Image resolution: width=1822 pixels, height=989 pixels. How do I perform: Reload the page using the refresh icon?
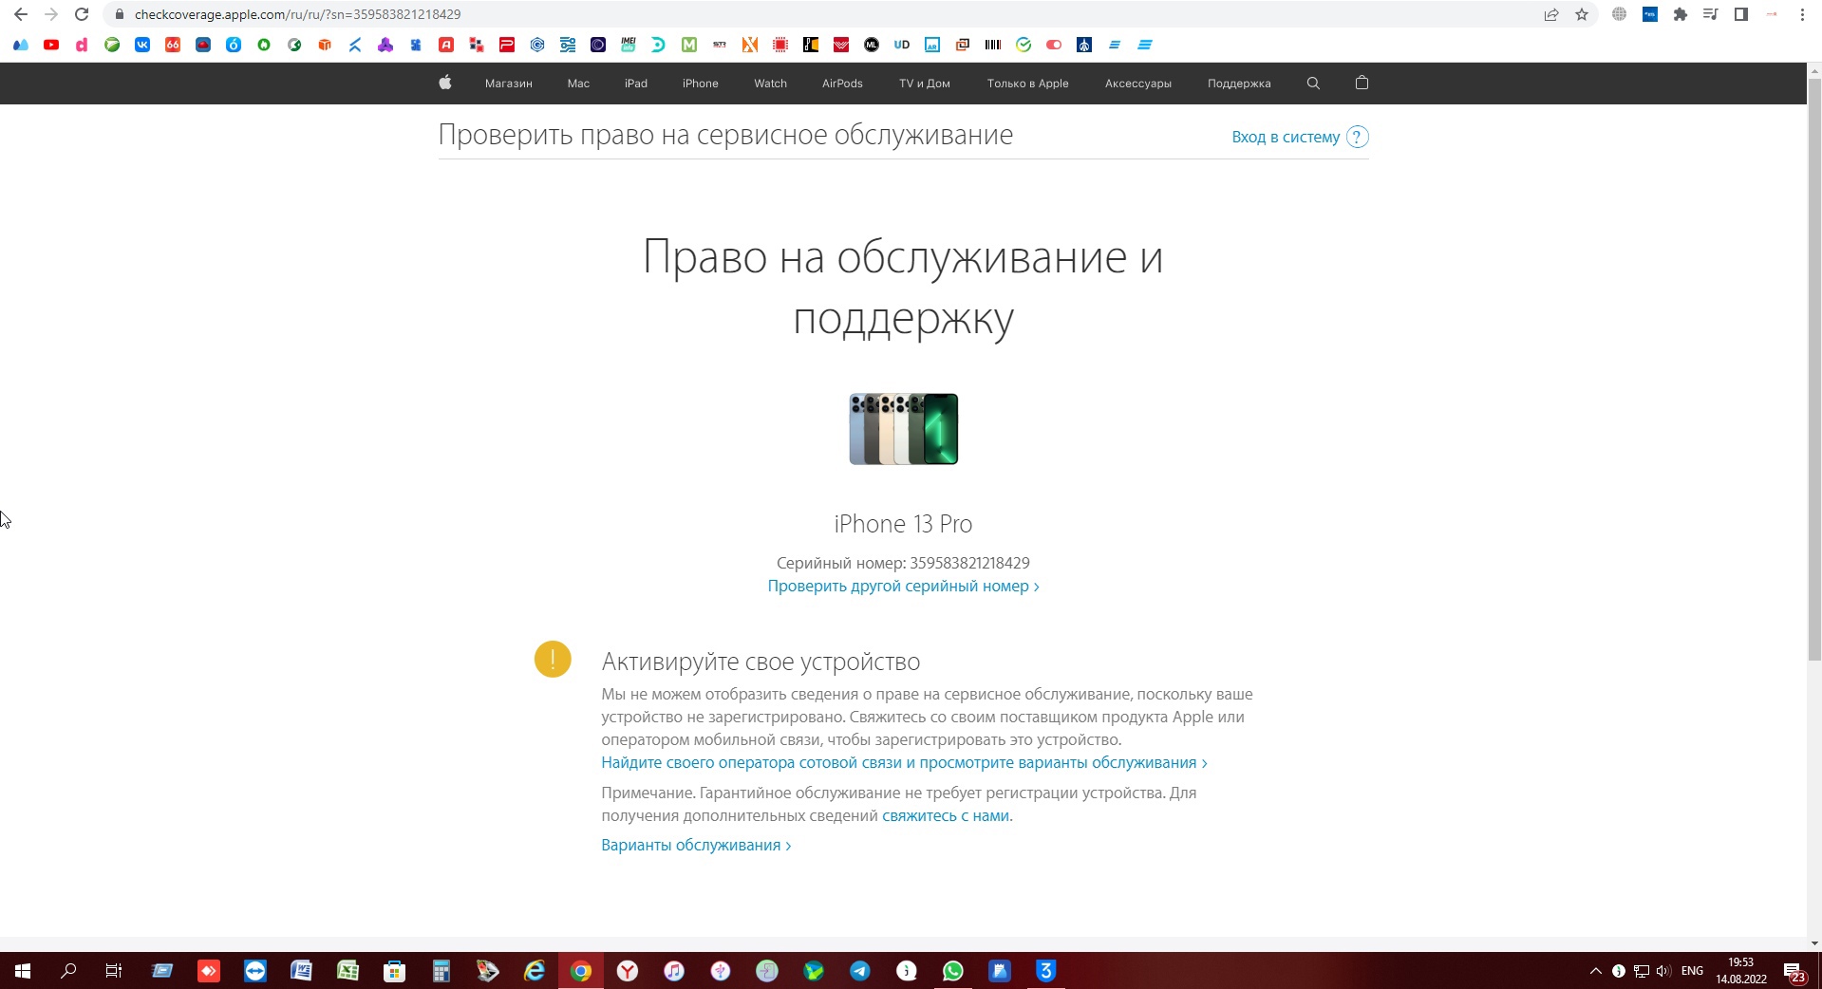(82, 14)
